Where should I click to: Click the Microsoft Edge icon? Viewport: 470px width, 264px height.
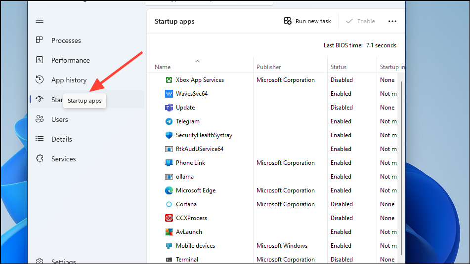pos(169,190)
